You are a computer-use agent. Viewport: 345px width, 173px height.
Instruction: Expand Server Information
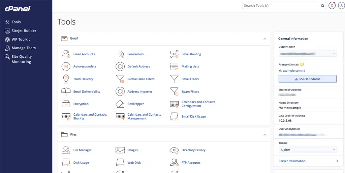click(308, 161)
